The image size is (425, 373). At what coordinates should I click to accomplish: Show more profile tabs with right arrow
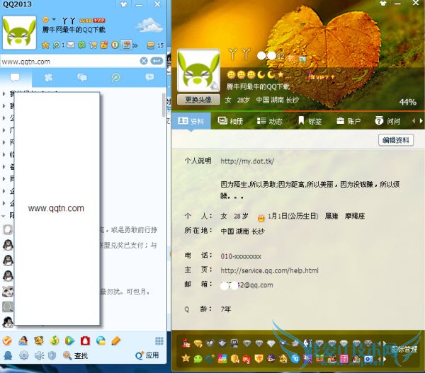(x=421, y=121)
